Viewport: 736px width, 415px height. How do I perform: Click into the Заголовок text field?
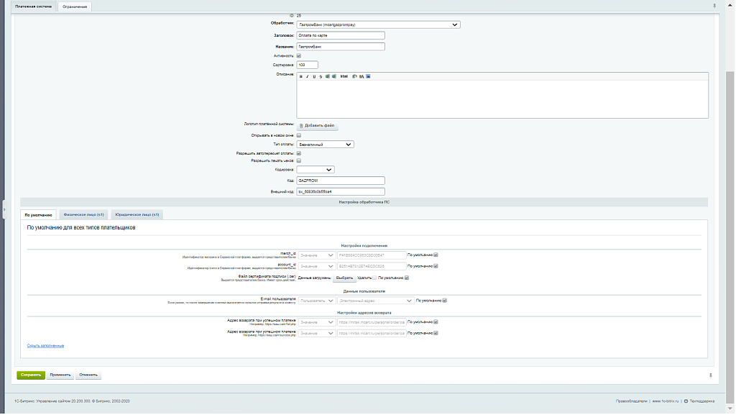pos(341,35)
